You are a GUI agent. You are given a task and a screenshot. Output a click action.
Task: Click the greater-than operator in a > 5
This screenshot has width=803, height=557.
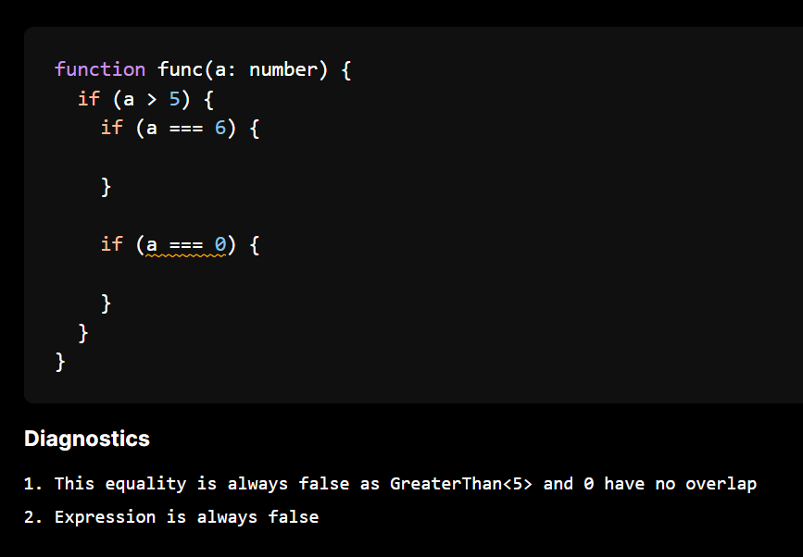tap(152, 99)
